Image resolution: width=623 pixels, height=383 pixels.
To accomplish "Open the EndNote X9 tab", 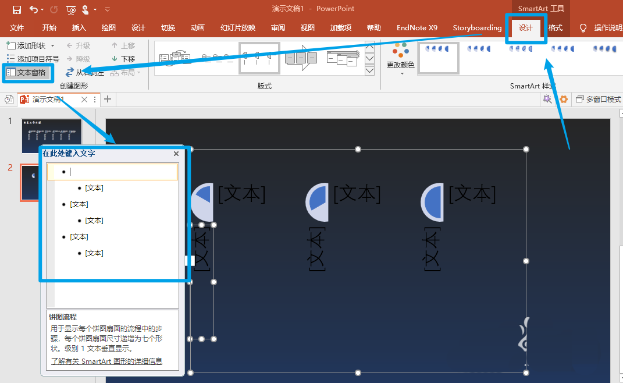I will pyautogui.click(x=417, y=27).
